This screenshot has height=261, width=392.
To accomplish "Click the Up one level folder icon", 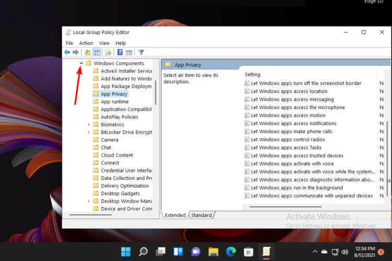I will click(88, 52).
